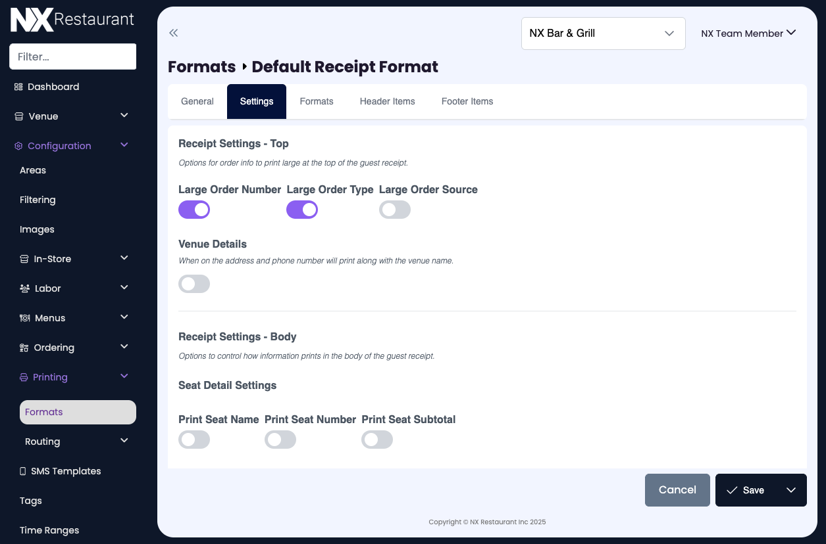Screen dimensions: 826x544
Task: Click the Dashboard icon in the sidebar
Action: (18, 87)
